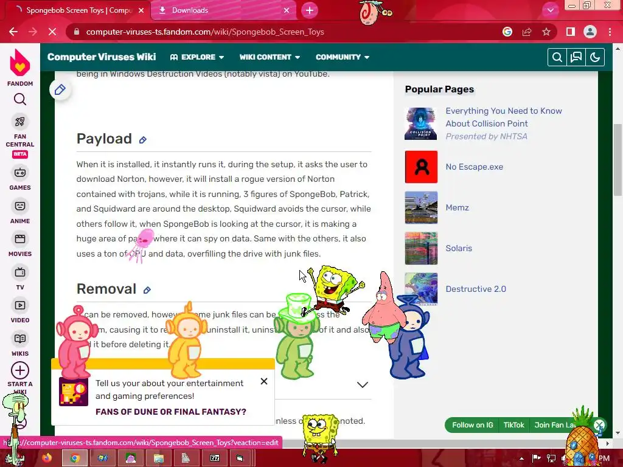Click the Solaris thumbnail image

(x=421, y=248)
